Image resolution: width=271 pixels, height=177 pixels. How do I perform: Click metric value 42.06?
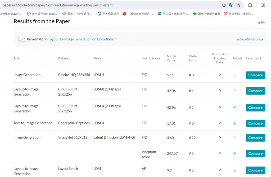click(171, 91)
